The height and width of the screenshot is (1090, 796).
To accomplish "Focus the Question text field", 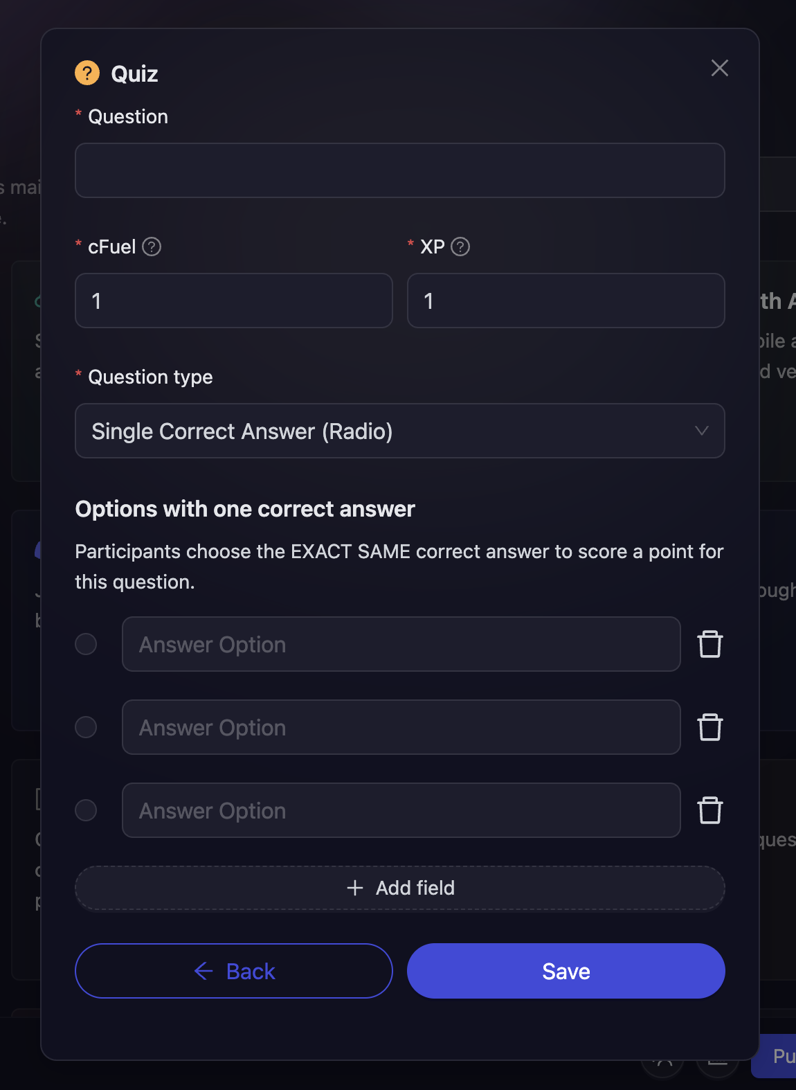I will (x=400, y=170).
